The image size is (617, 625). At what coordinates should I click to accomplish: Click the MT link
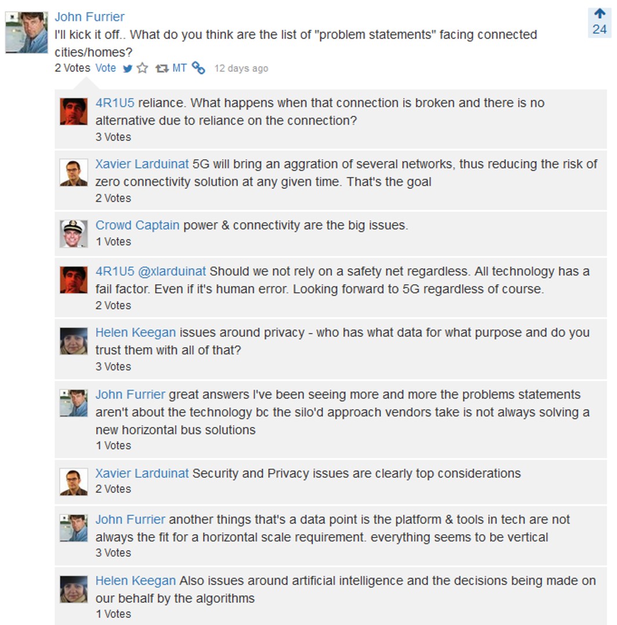coord(180,68)
